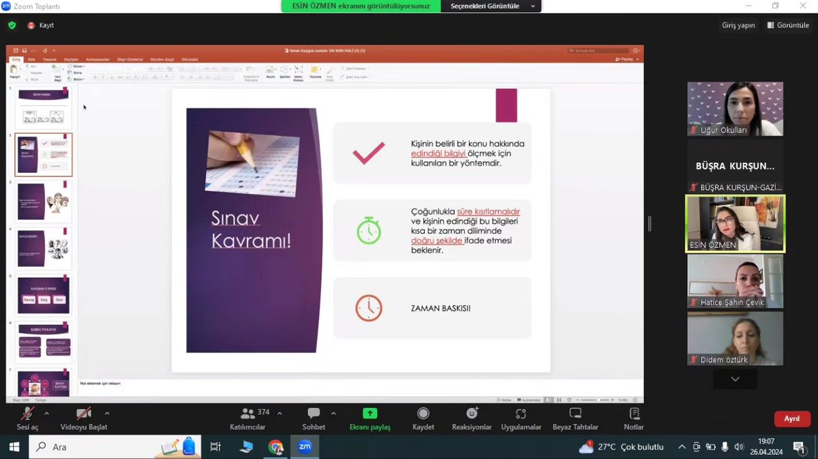This screenshot has height=459, width=818.
Task: Start camera with Videoyu Başlat
Action: [84, 419]
